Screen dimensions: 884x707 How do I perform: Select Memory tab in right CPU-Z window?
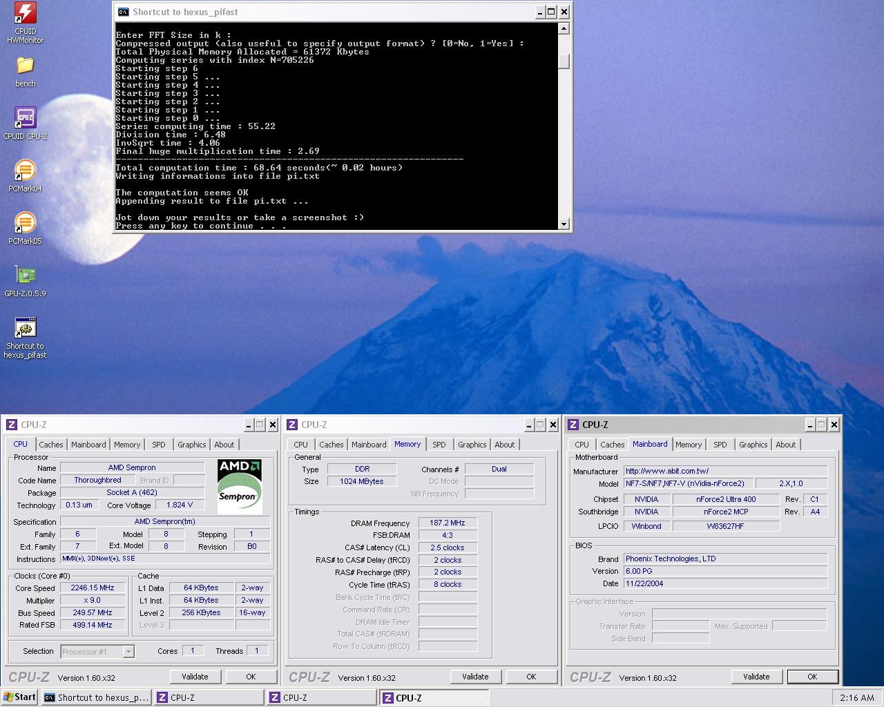[x=689, y=445]
